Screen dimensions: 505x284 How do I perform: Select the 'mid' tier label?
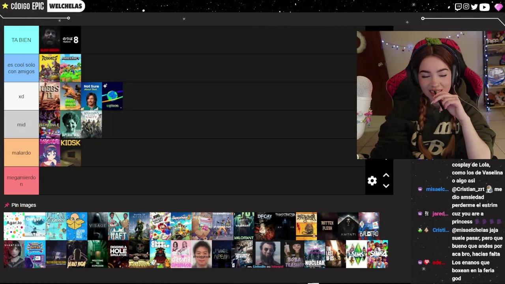click(21, 125)
